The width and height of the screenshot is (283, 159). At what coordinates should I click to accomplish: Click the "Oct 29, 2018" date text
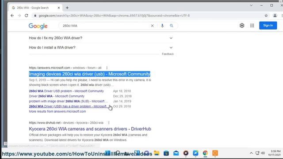click(122, 106)
